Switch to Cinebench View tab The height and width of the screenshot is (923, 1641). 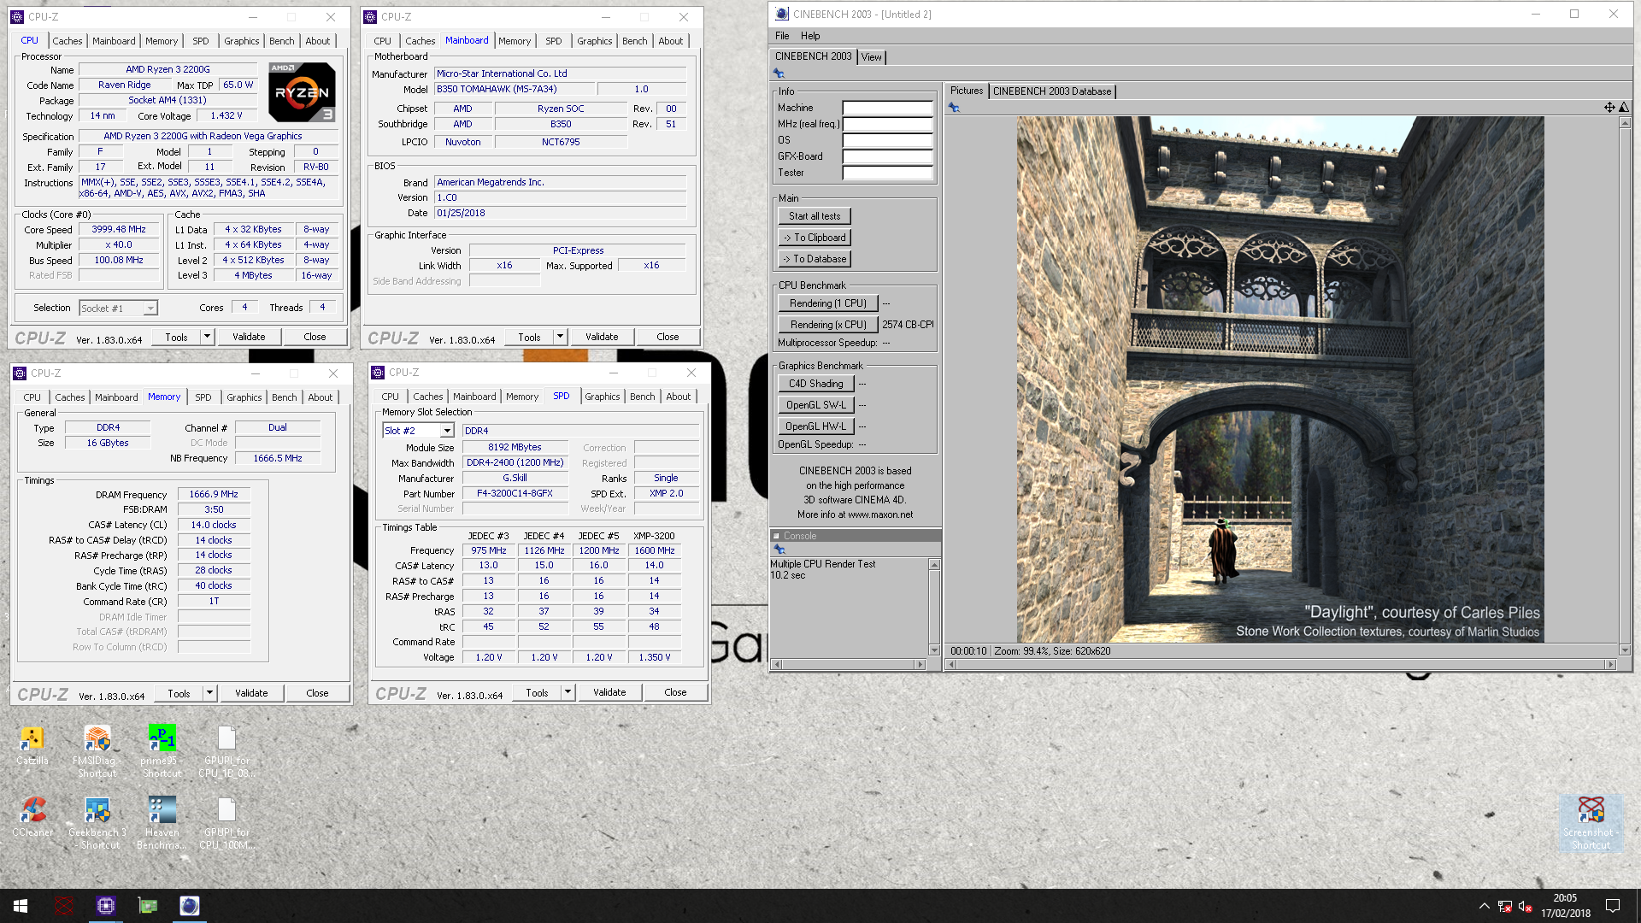pyautogui.click(x=871, y=57)
